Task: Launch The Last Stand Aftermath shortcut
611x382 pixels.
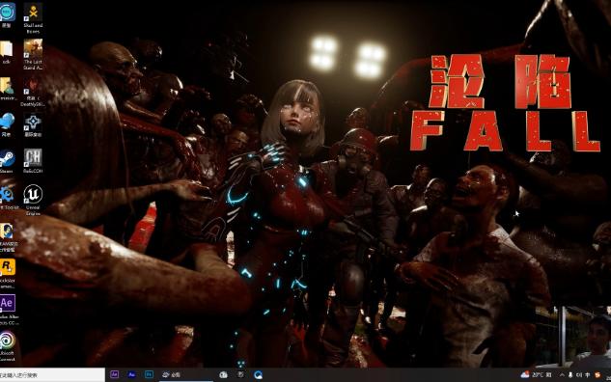Action: 33,55
